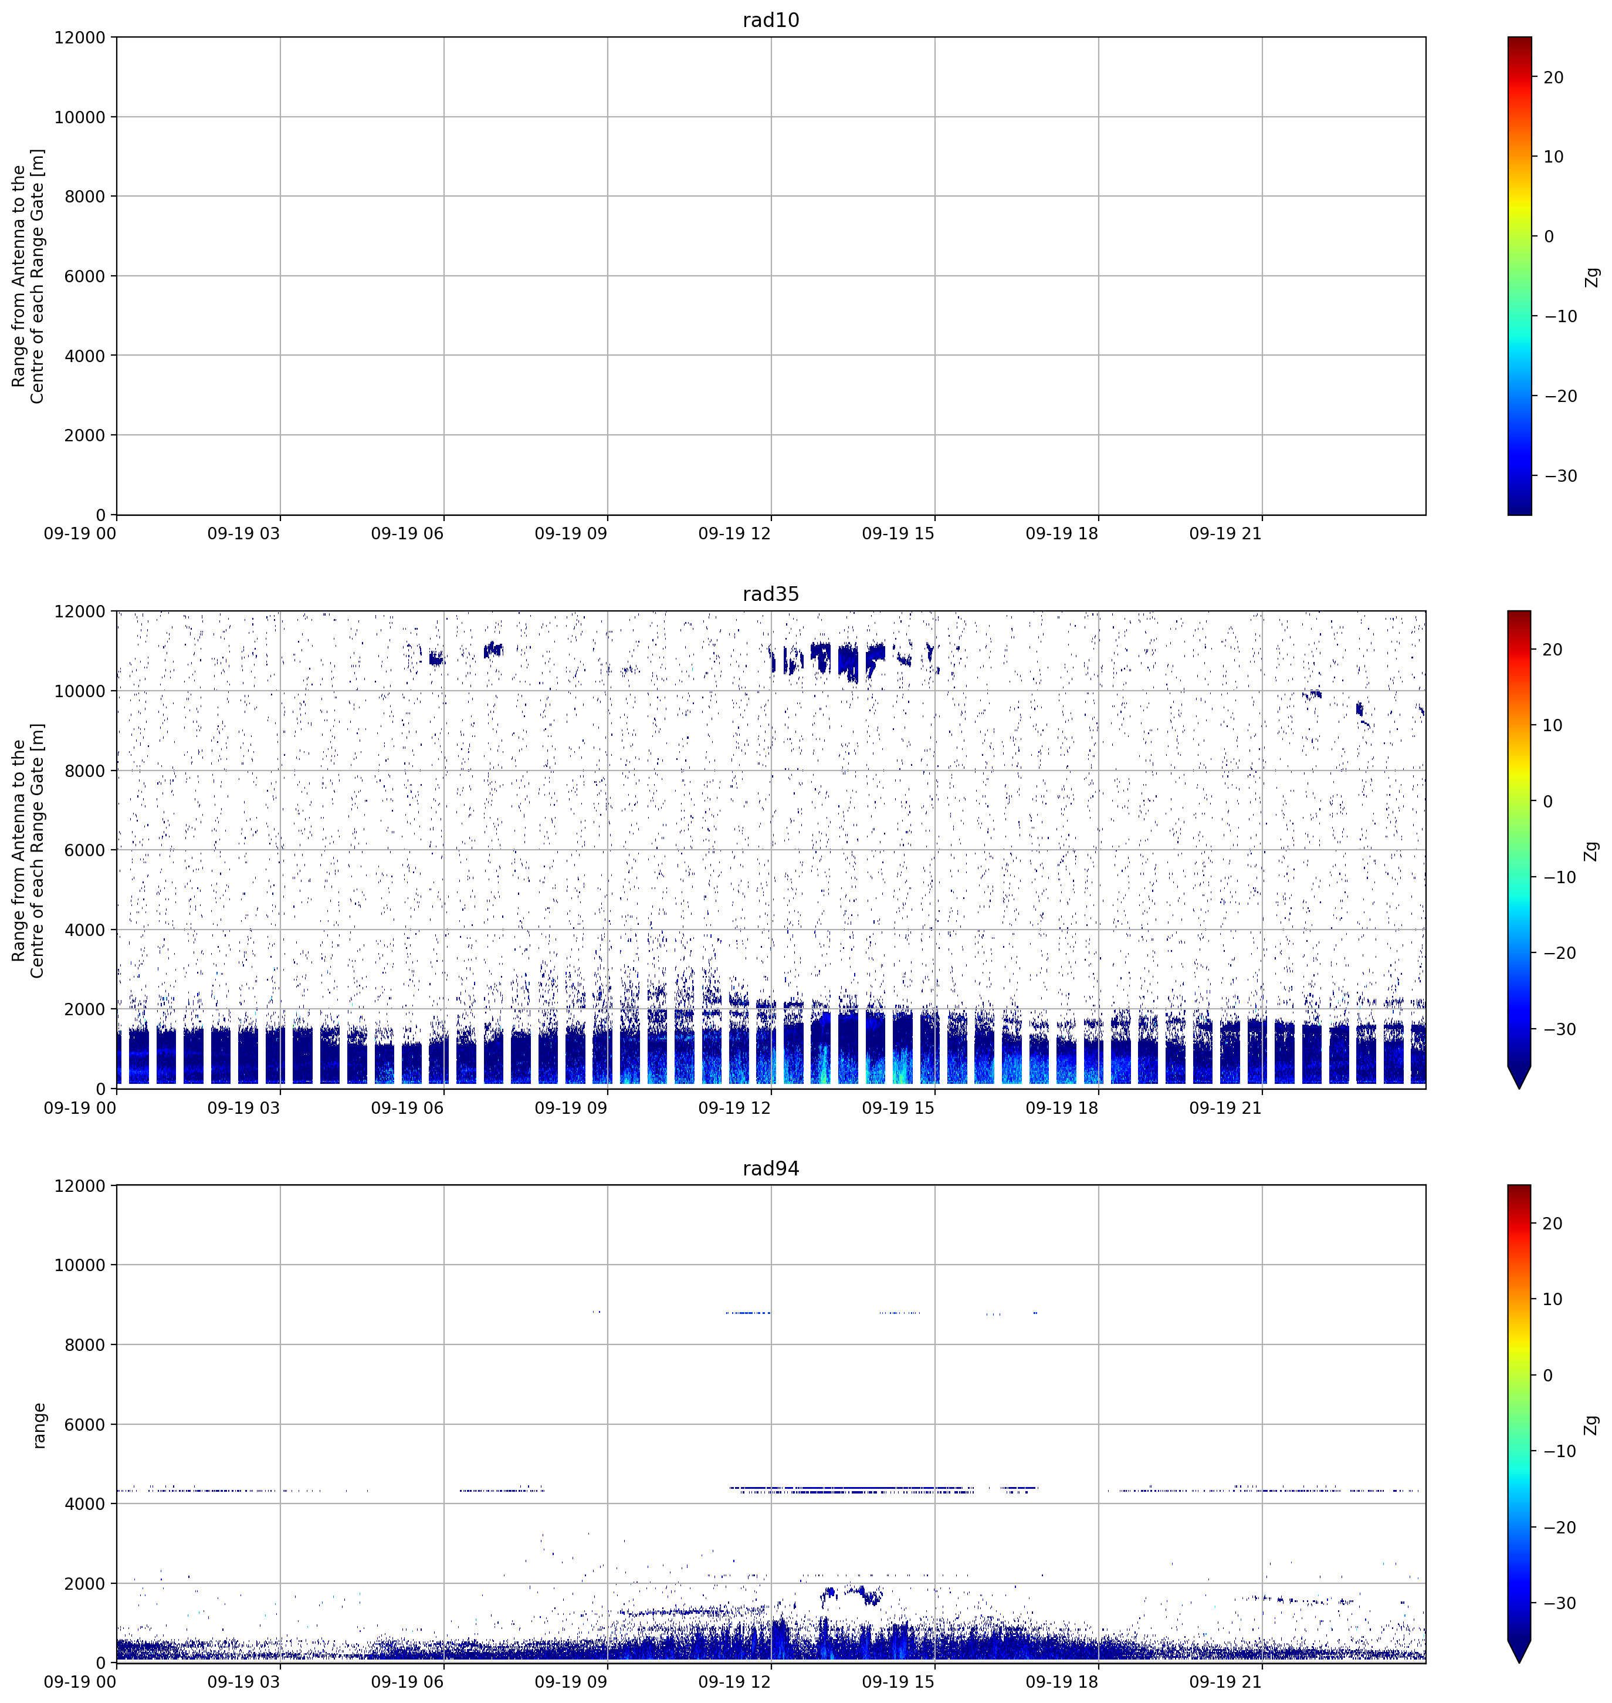Click the −30 tick on rad10 colorbar
Viewport: 1612px width, 1703px height.
(x=1560, y=477)
